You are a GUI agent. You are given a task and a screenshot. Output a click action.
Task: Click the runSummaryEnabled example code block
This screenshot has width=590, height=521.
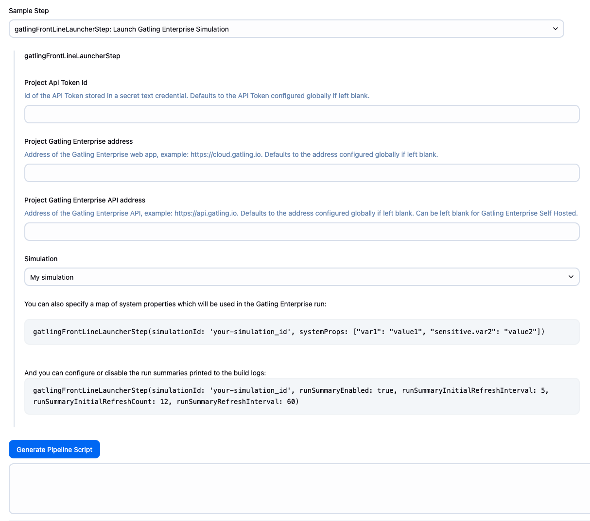click(x=302, y=396)
